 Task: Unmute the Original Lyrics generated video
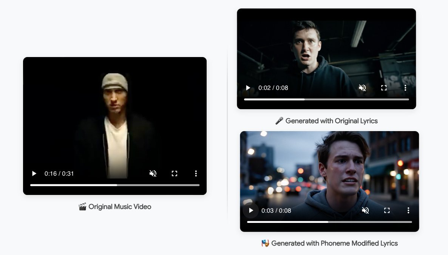point(362,88)
